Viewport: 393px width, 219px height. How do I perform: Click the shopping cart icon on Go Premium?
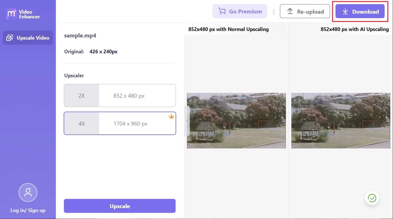tap(222, 11)
